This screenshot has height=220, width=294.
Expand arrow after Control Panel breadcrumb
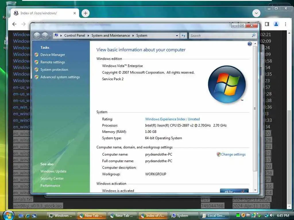[88, 36]
